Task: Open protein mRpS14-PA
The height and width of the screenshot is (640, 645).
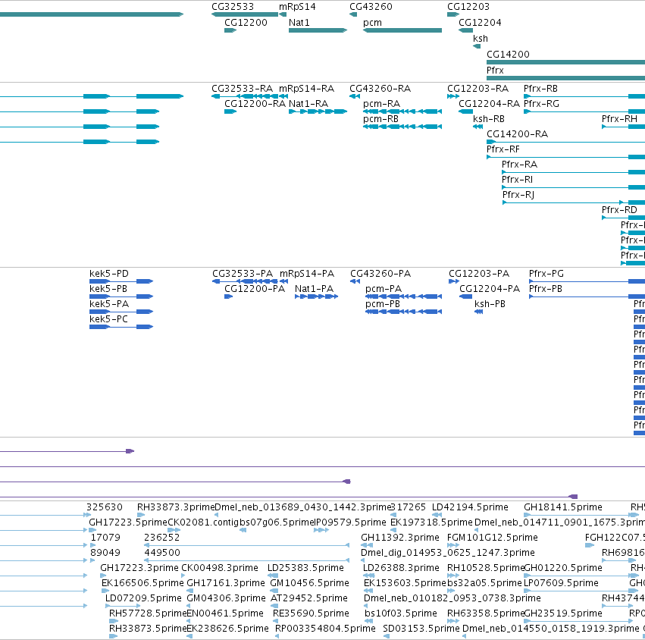Action: point(307,274)
